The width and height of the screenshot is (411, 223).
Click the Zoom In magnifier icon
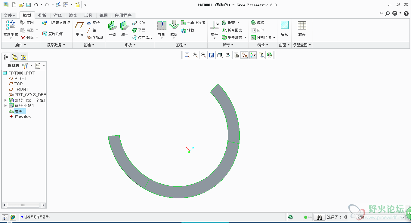(195, 55)
